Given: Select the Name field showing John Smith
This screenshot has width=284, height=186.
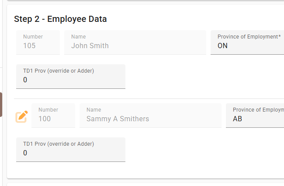Looking at the screenshot, I should (x=135, y=42).
